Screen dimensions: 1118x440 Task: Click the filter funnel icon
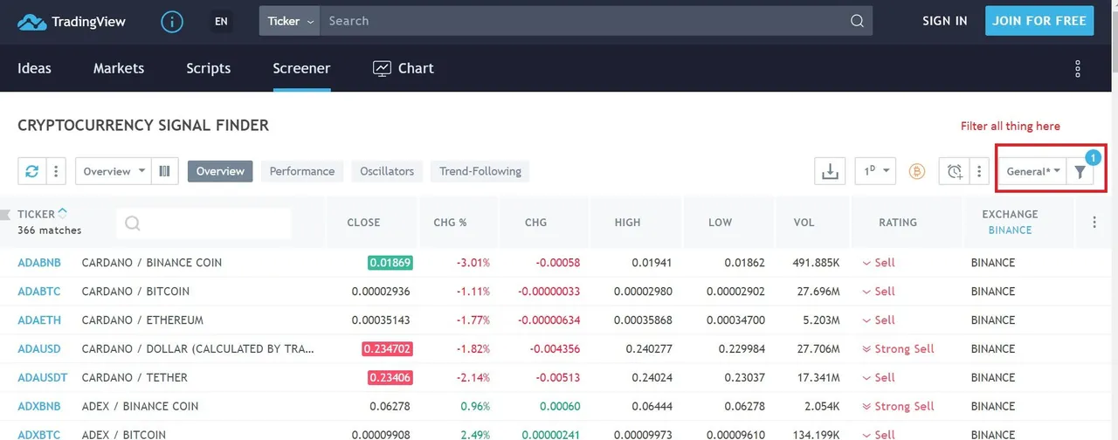coord(1080,172)
